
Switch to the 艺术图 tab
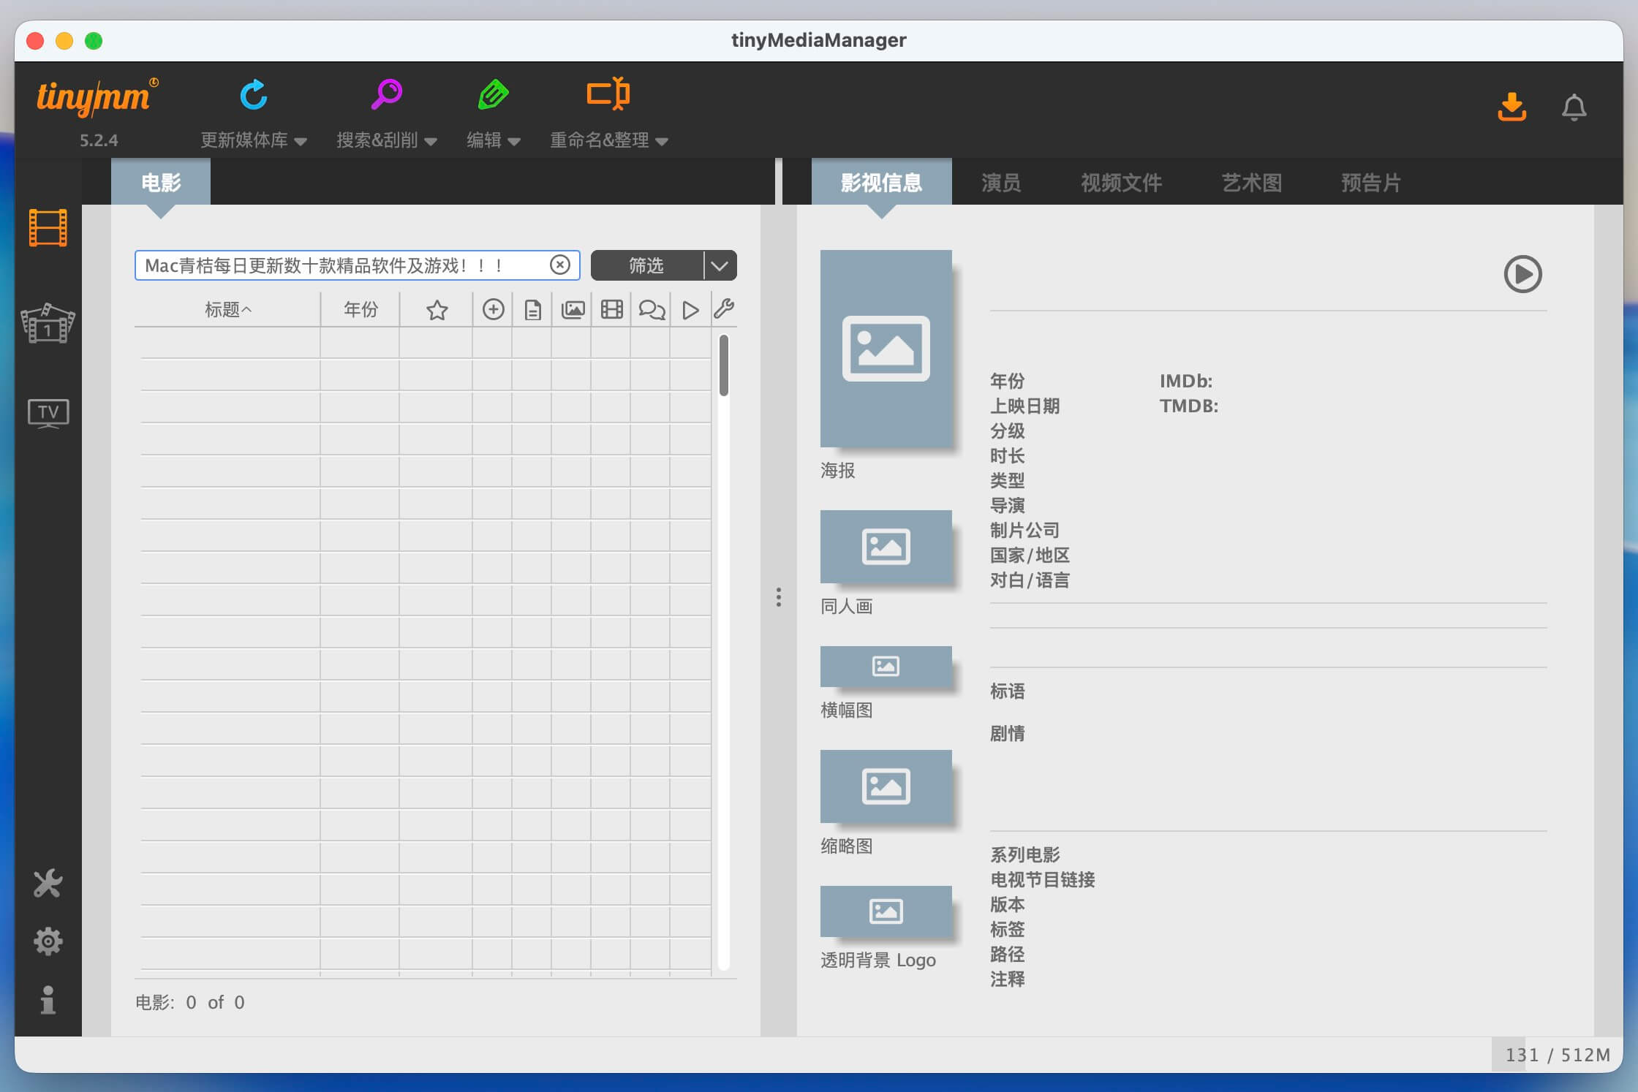point(1251,183)
